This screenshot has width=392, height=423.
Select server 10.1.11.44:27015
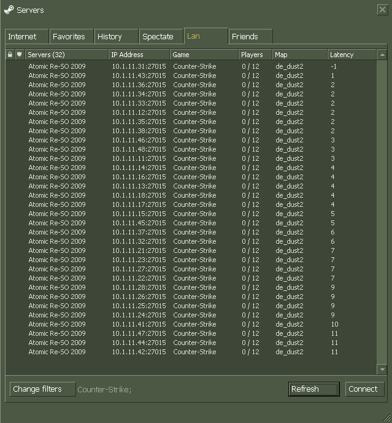pos(191,343)
